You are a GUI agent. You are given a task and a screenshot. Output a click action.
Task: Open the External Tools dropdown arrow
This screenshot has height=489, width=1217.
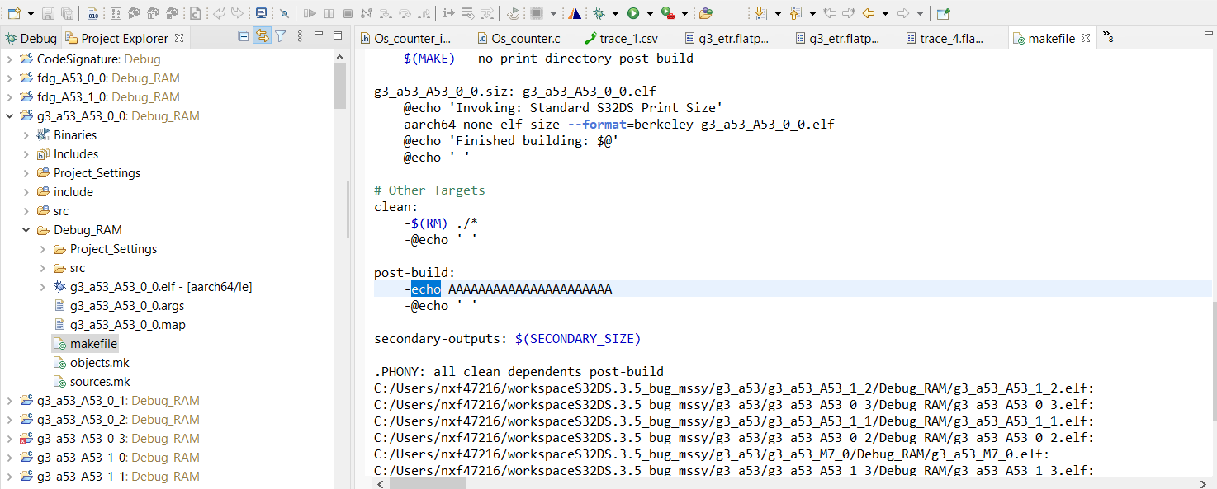point(684,13)
